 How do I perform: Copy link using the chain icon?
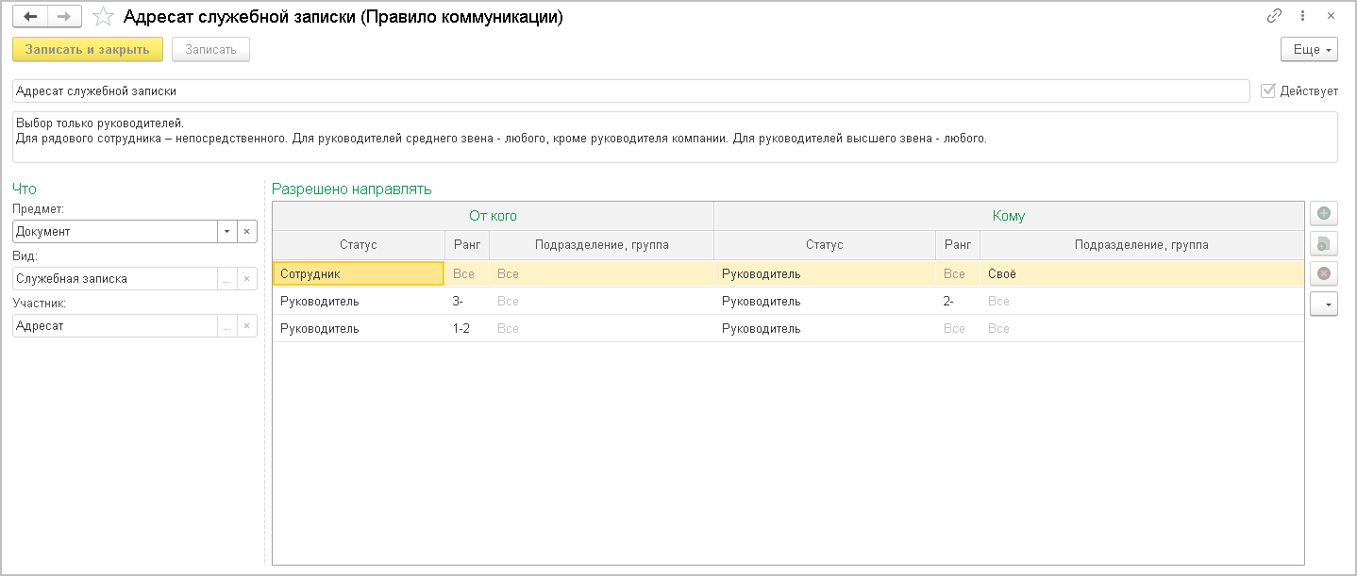[1274, 16]
